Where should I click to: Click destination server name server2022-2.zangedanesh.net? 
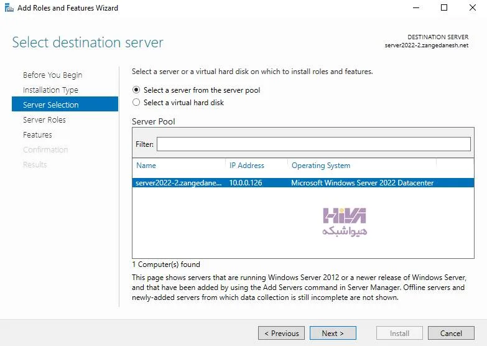pos(427,45)
